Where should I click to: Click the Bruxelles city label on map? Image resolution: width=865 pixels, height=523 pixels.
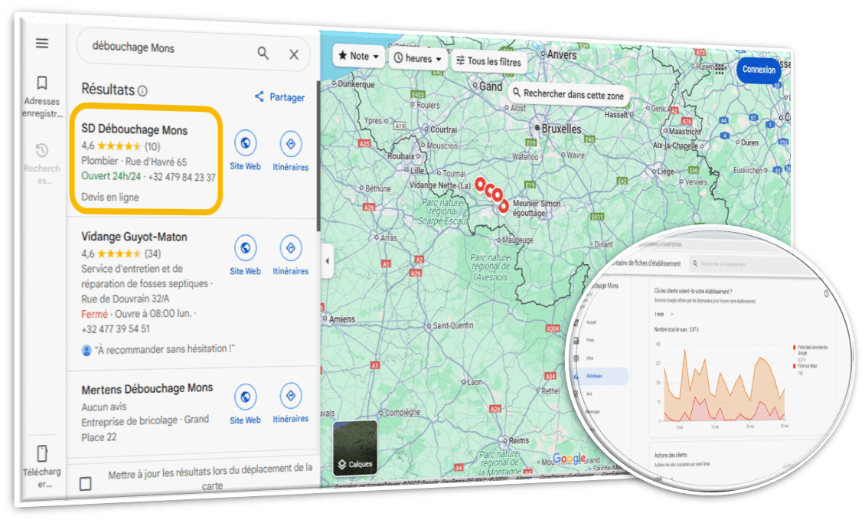pyautogui.click(x=561, y=129)
